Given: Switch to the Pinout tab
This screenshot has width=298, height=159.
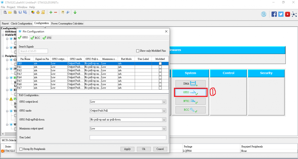Looking at the screenshot, I should 5,23.
